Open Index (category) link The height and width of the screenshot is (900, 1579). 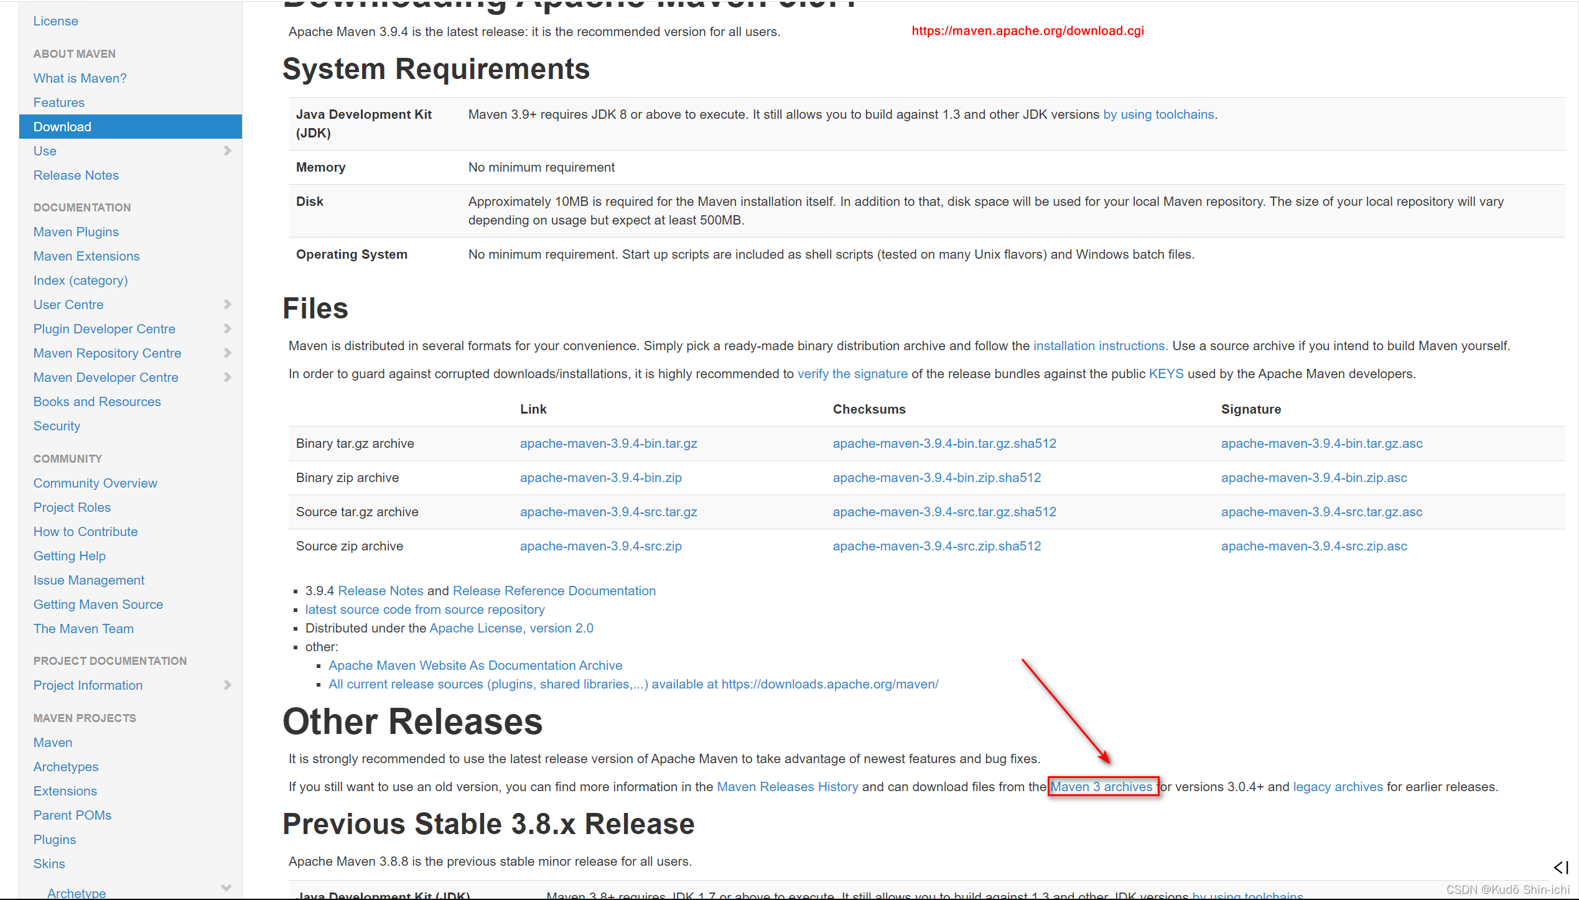(81, 281)
